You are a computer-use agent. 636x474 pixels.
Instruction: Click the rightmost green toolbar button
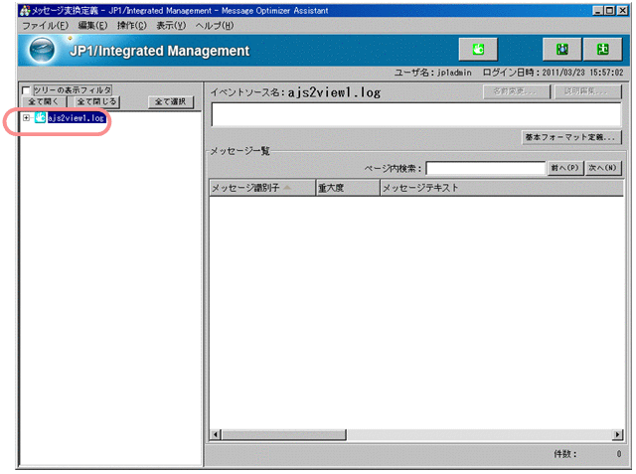[x=603, y=50]
